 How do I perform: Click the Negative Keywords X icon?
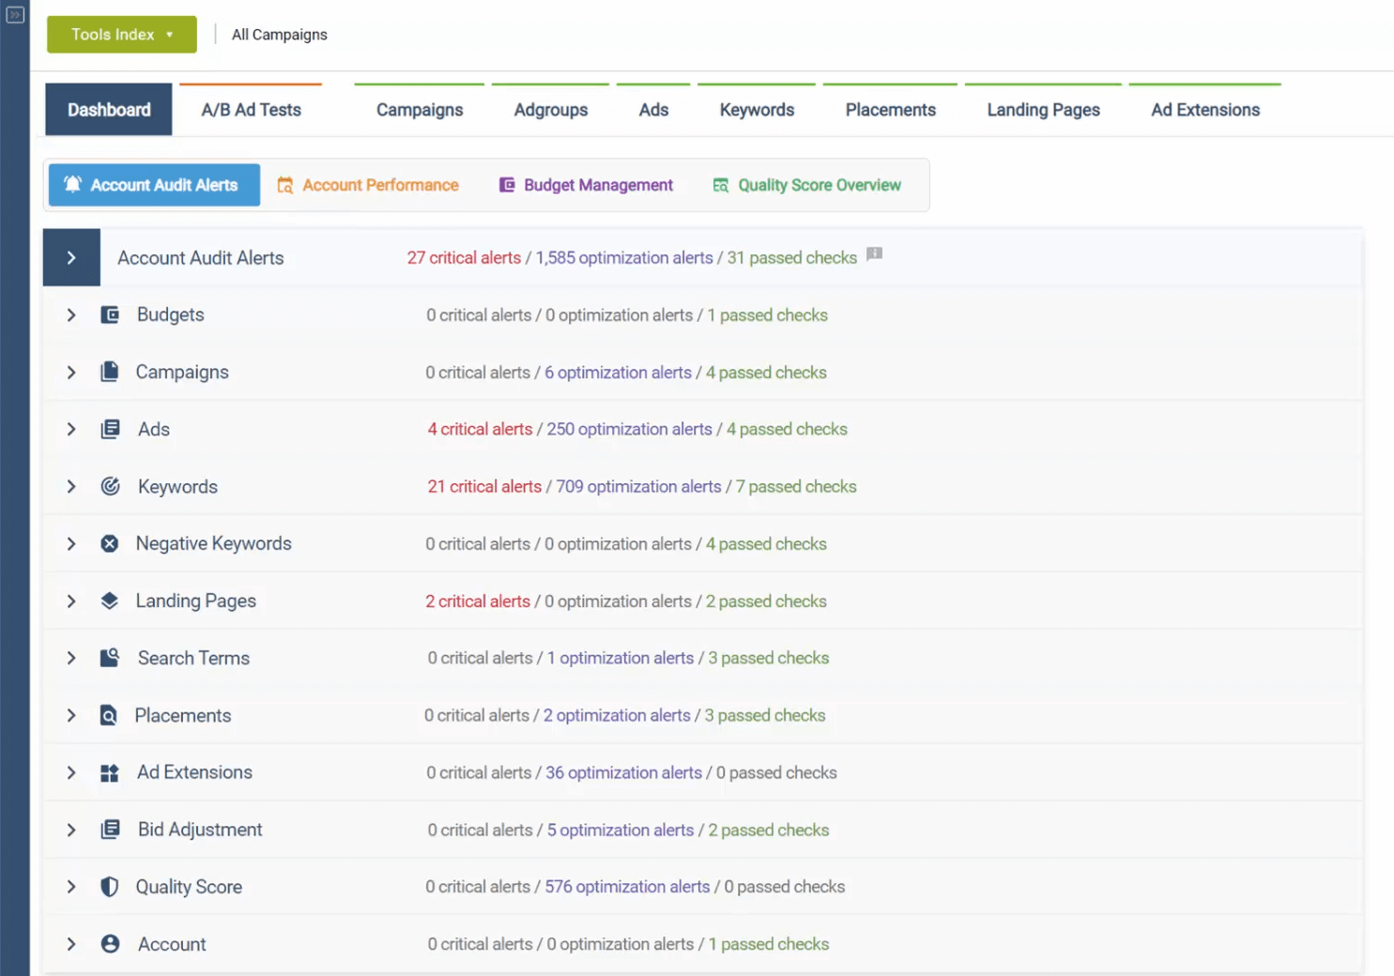pyautogui.click(x=110, y=543)
